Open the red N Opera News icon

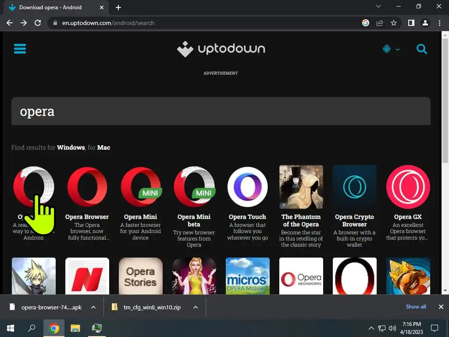pos(87,276)
